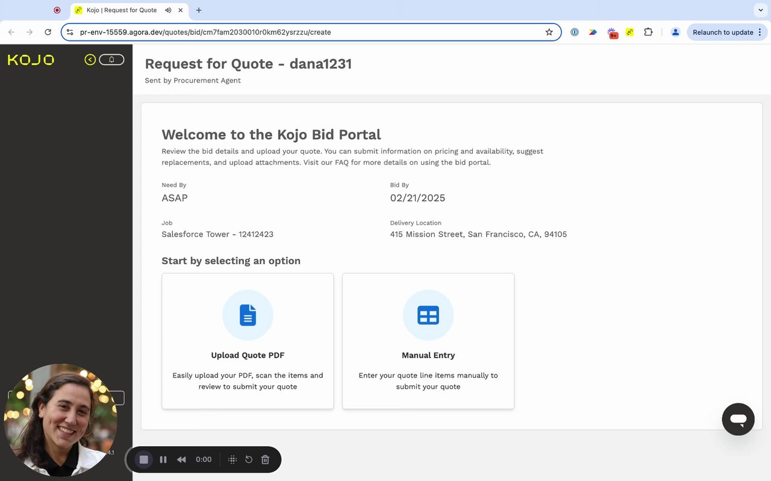
Task: Open a new browser tab
Action: coord(199,10)
